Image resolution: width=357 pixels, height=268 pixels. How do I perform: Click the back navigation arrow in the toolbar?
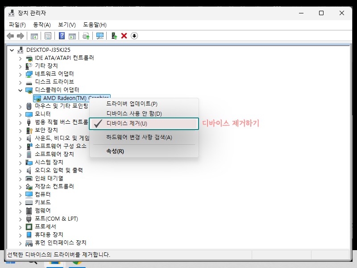pyautogui.click(x=10, y=36)
